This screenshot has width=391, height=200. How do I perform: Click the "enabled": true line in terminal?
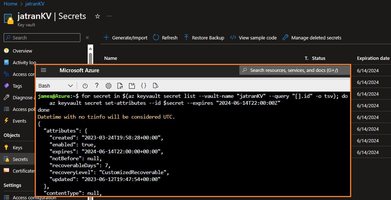click(73, 145)
